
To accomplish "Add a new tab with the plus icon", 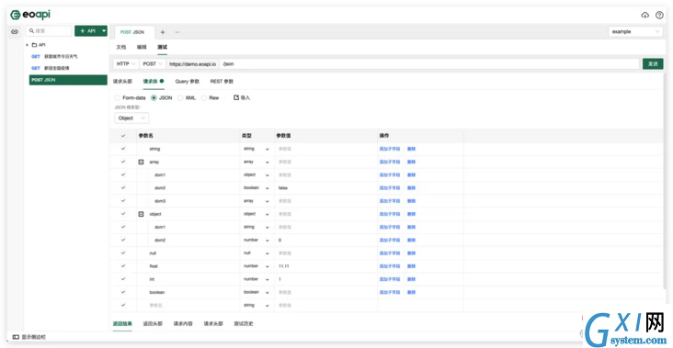I will coord(163,32).
